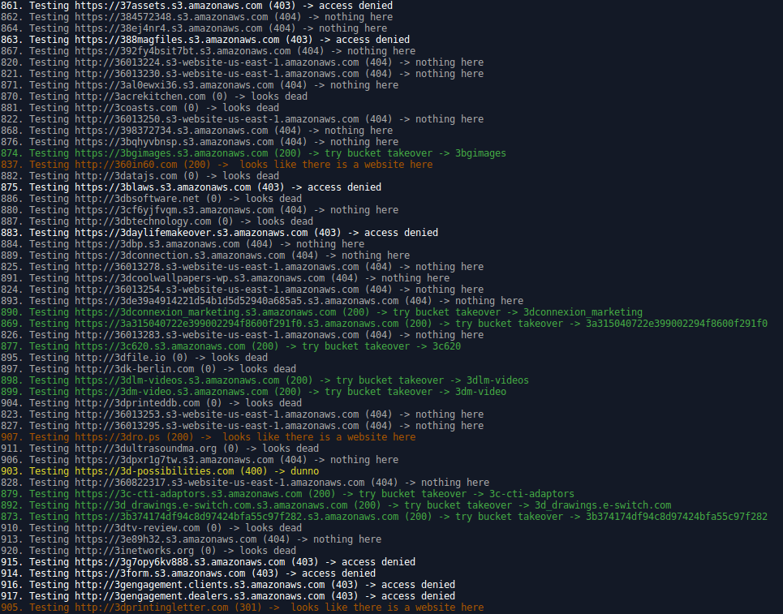Click the 3dconnexion_marketing bucket takeover line
The width and height of the screenshot is (783, 614).
click(x=321, y=312)
